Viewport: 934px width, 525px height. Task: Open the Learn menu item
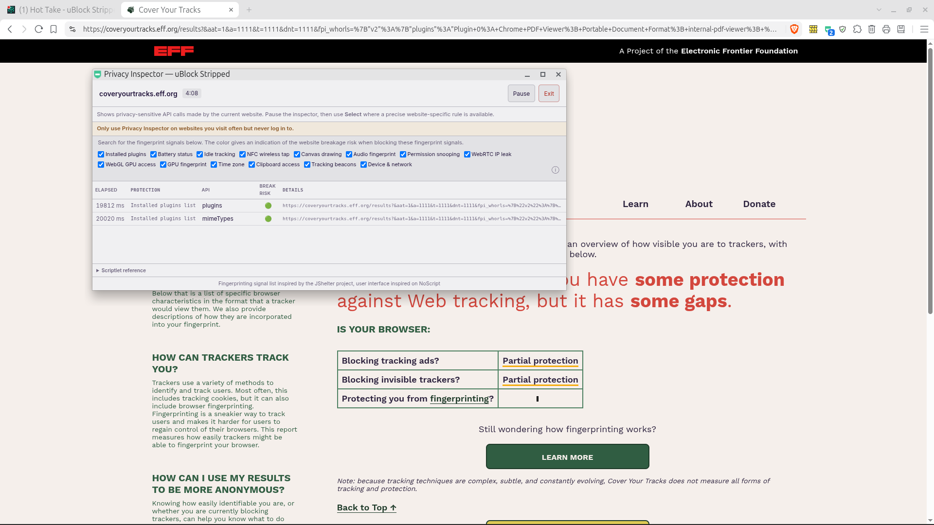tap(635, 204)
